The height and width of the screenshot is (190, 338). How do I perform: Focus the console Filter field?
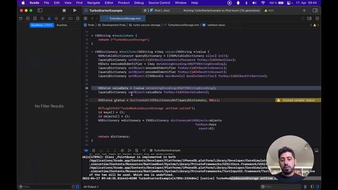(280, 187)
